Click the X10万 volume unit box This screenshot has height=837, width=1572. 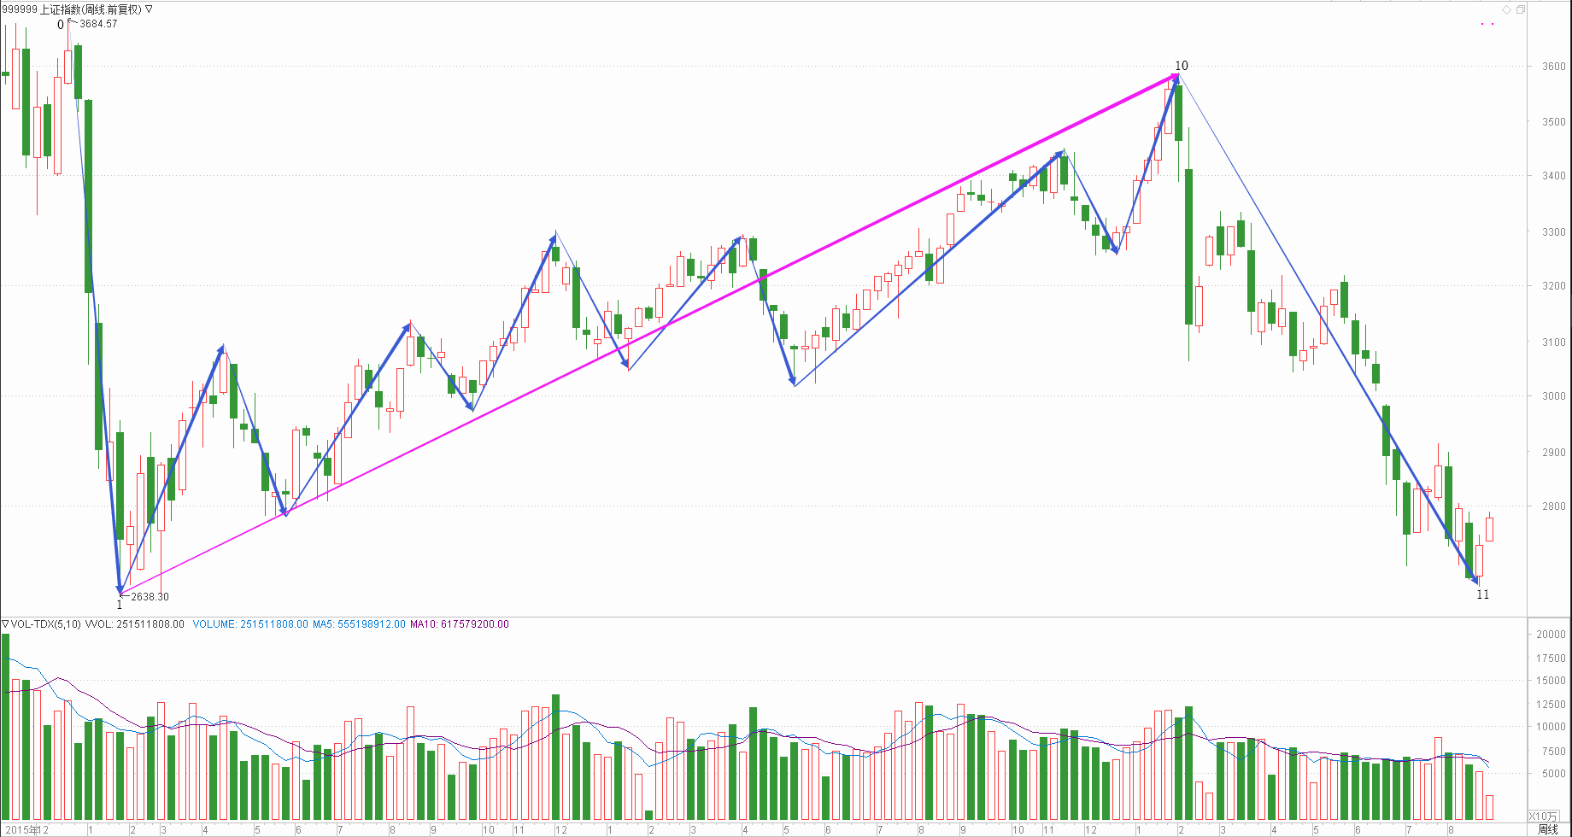(1543, 817)
